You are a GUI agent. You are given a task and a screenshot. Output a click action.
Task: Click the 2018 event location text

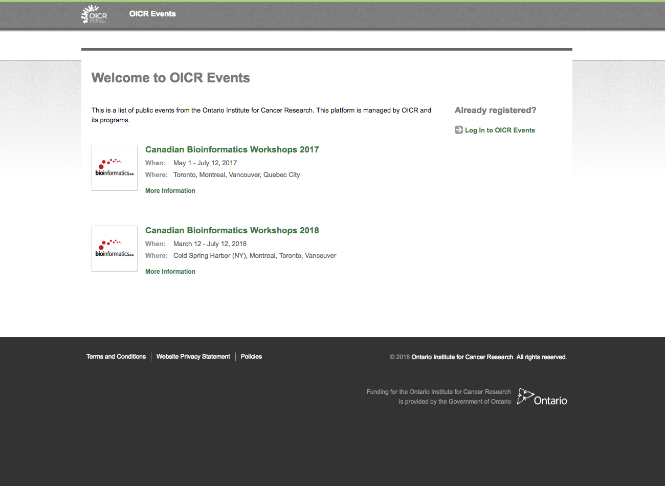(255, 256)
